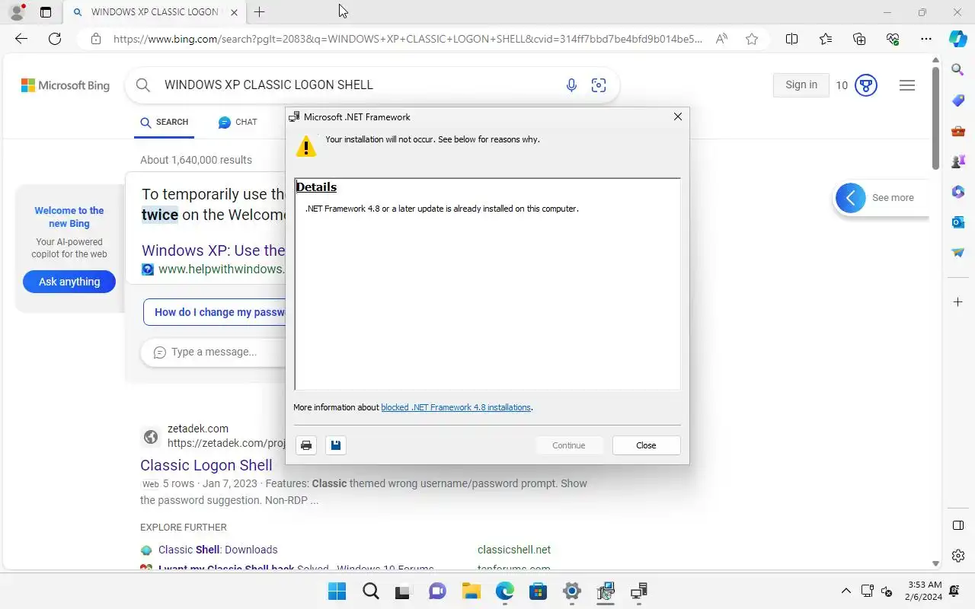The width and height of the screenshot is (975, 609).
Task: Open sidebar settings gear
Action: click(958, 556)
